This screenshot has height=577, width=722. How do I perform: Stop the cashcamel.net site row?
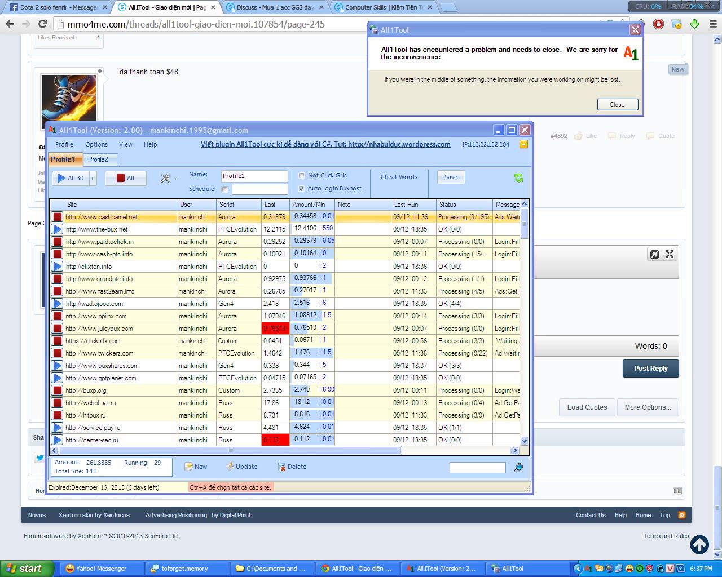click(x=57, y=217)
